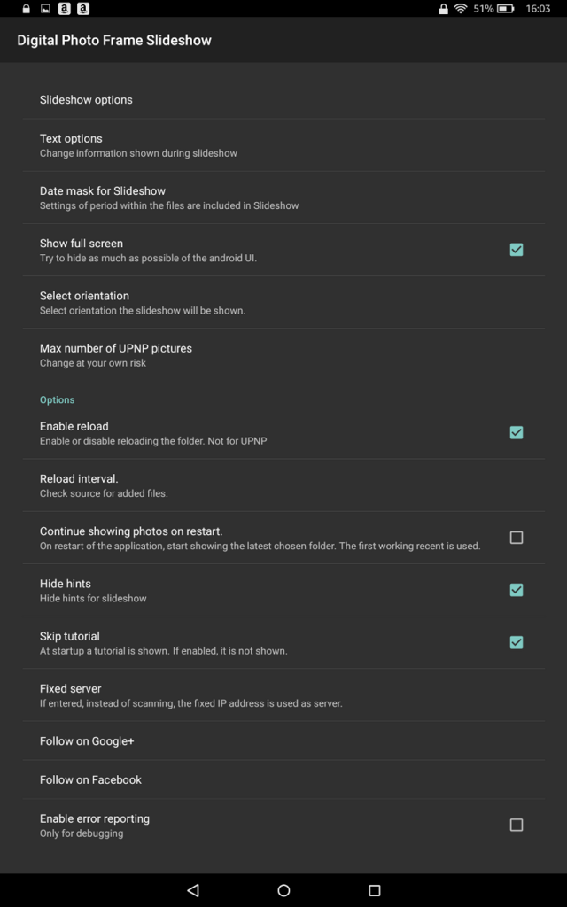Tap the Android home circle icon
The height and width of the screenshot is (907, 567).
tap(283, 889)
